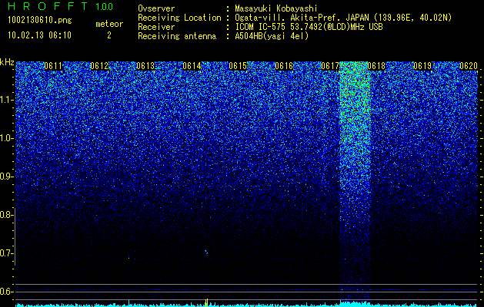Click the Receiver label
The height and width of the screenshot is (307, 484).
(156, 27)
